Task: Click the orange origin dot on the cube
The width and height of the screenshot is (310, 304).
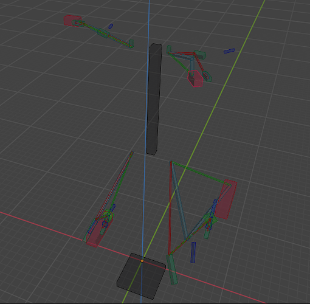Action: click(142, 261)
